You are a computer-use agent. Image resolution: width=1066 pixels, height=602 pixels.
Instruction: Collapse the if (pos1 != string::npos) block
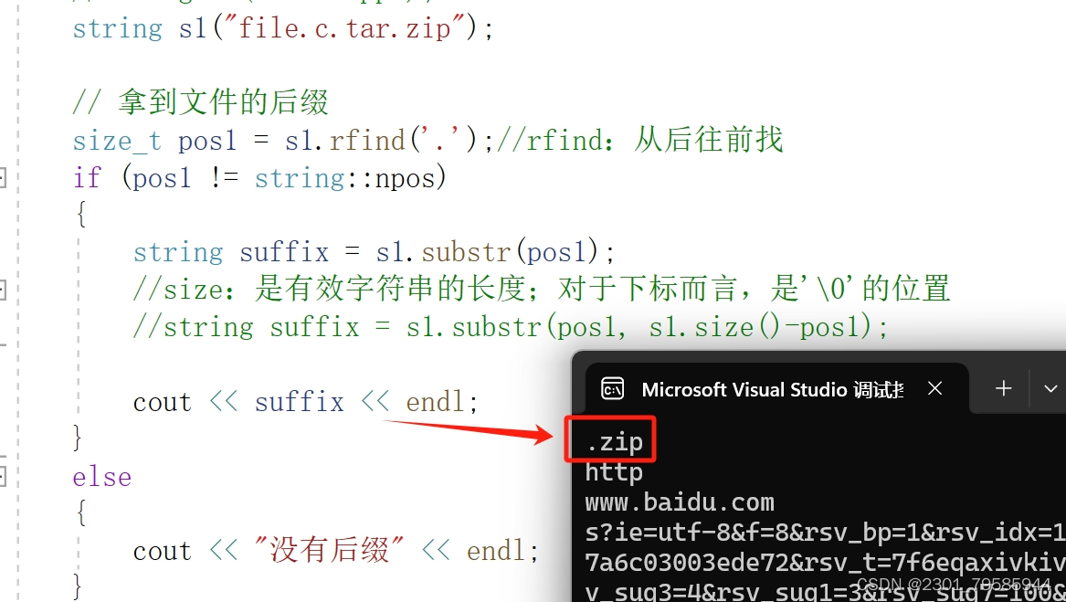coord(2,178)
